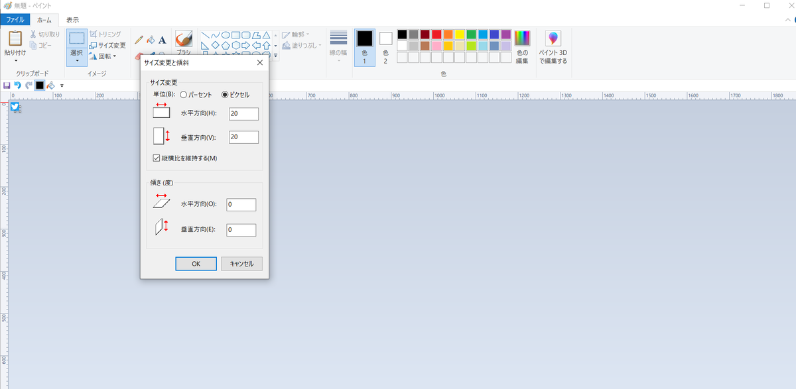Click the Save icon in quick access toolbar
Viewport: 796px width, 389px height.
[7, 85]
